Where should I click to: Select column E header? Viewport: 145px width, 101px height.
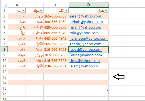click(x=117, y=5)
